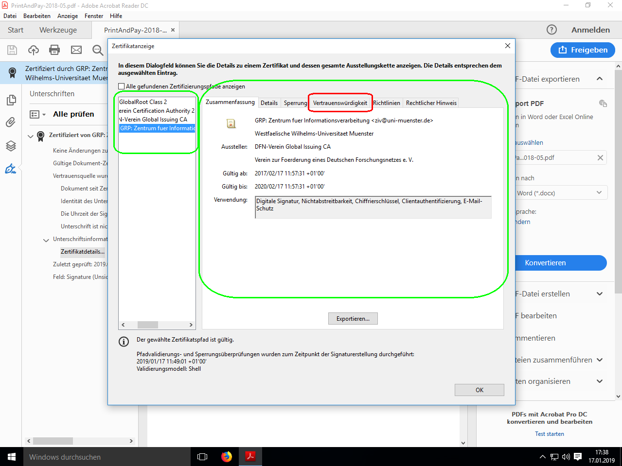Image resolution: width=622 pixels, height=466 pixels.
Task: Open the attachments paperclip panel icon
Action: pos(11,122)
